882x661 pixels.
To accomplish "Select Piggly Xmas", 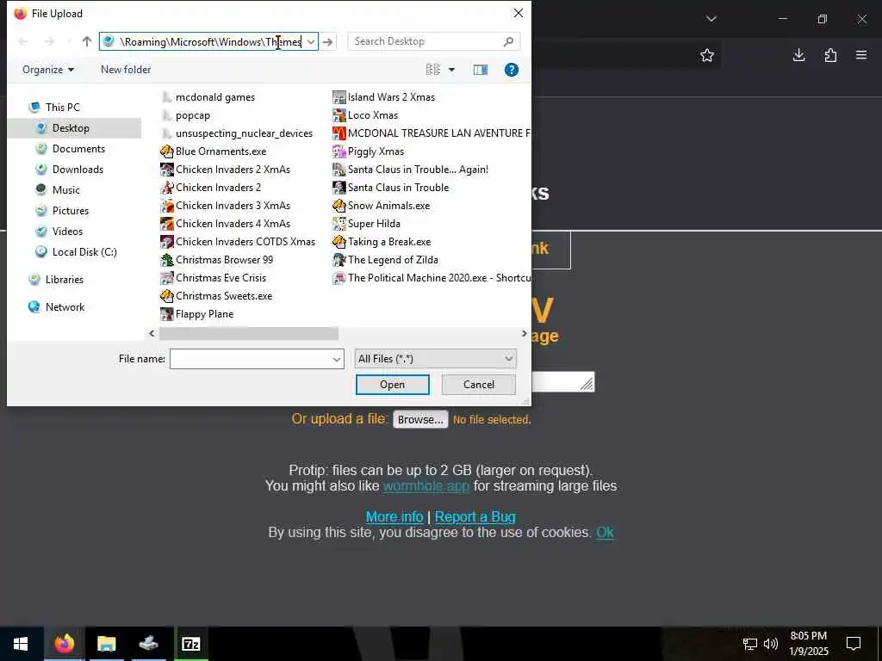I will point(369,151).
